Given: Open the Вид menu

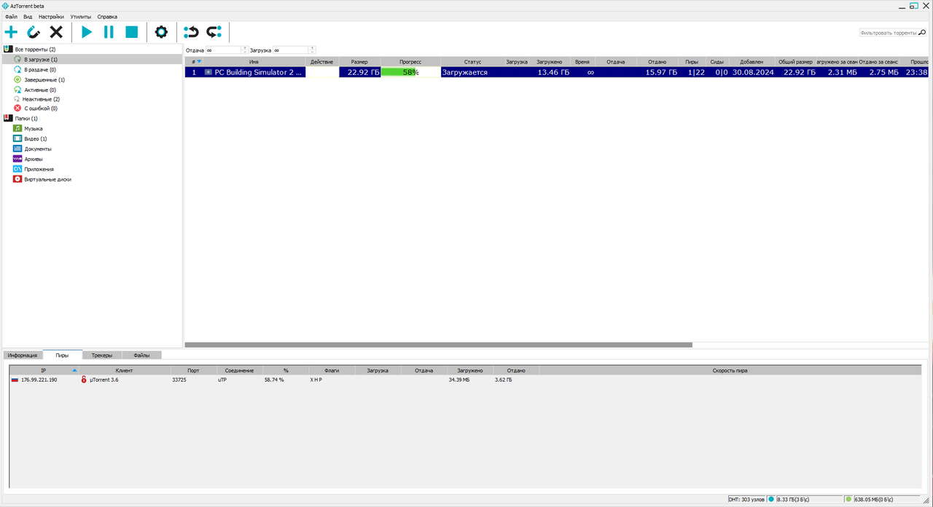Looking at the screenshot, I should (28, 16).
